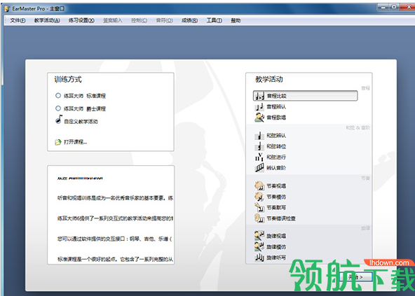This screenshot has width=415, height=296.
Task: Click the 开始 > start button
Action: [x=355, y=277]
